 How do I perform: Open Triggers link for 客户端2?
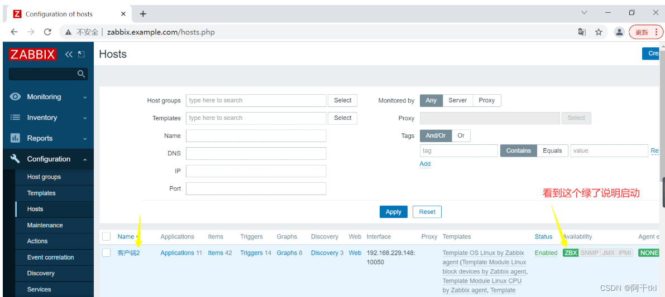tap(251, 252)
